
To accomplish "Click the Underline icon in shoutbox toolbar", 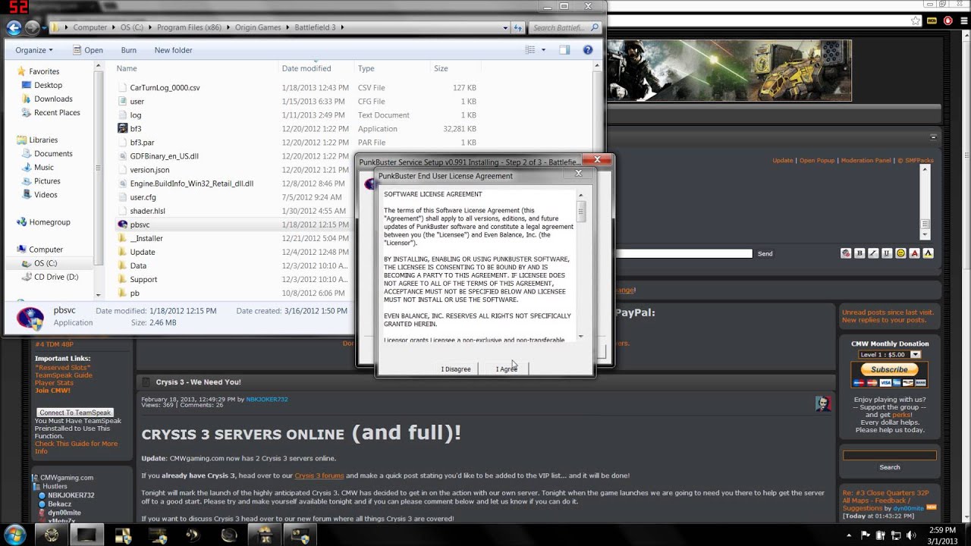I will point(887,253).
